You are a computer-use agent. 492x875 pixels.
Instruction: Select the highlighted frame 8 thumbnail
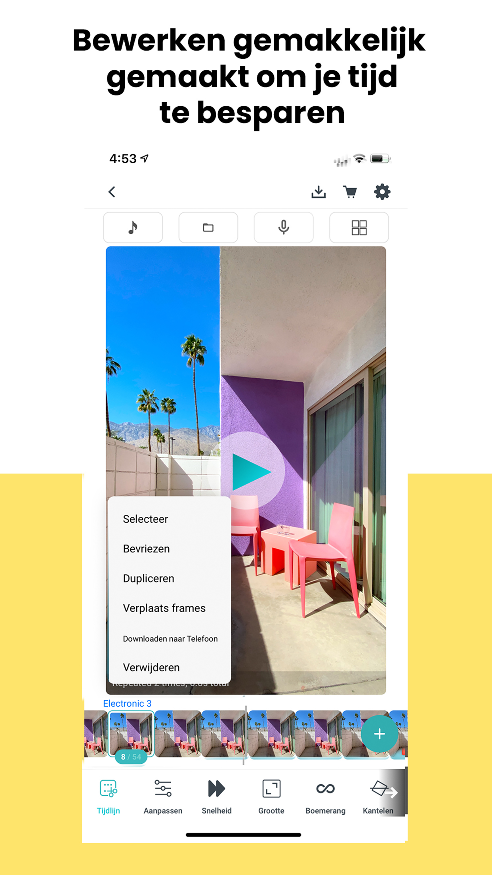(x=131, y=734)
